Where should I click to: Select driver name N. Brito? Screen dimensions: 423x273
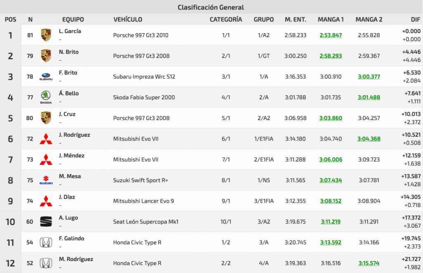[x=69, y=52]
